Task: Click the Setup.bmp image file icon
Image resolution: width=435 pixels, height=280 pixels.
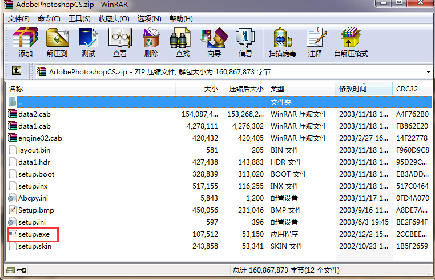Action: click(x=13, y=210)
